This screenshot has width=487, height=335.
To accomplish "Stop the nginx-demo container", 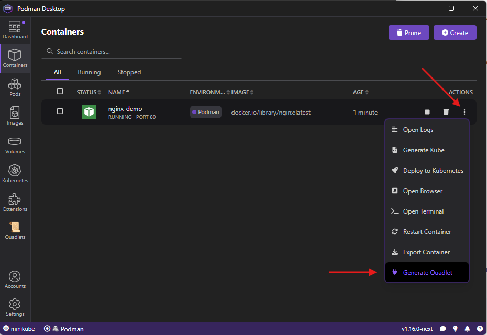I will click(x=427, y=112).
